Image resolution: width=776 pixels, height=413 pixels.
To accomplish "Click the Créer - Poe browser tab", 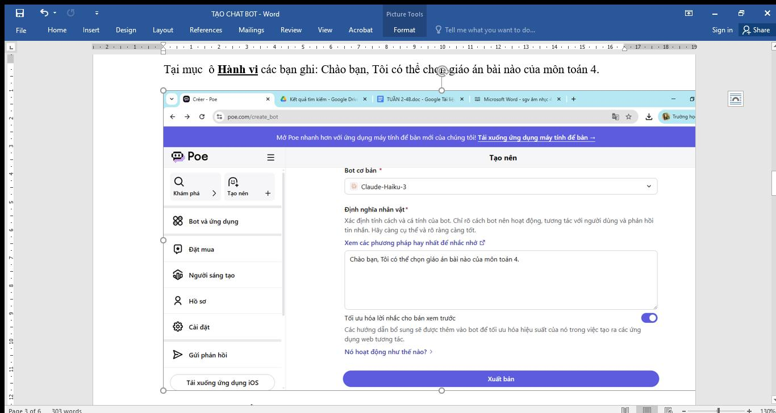I will 227,99.
